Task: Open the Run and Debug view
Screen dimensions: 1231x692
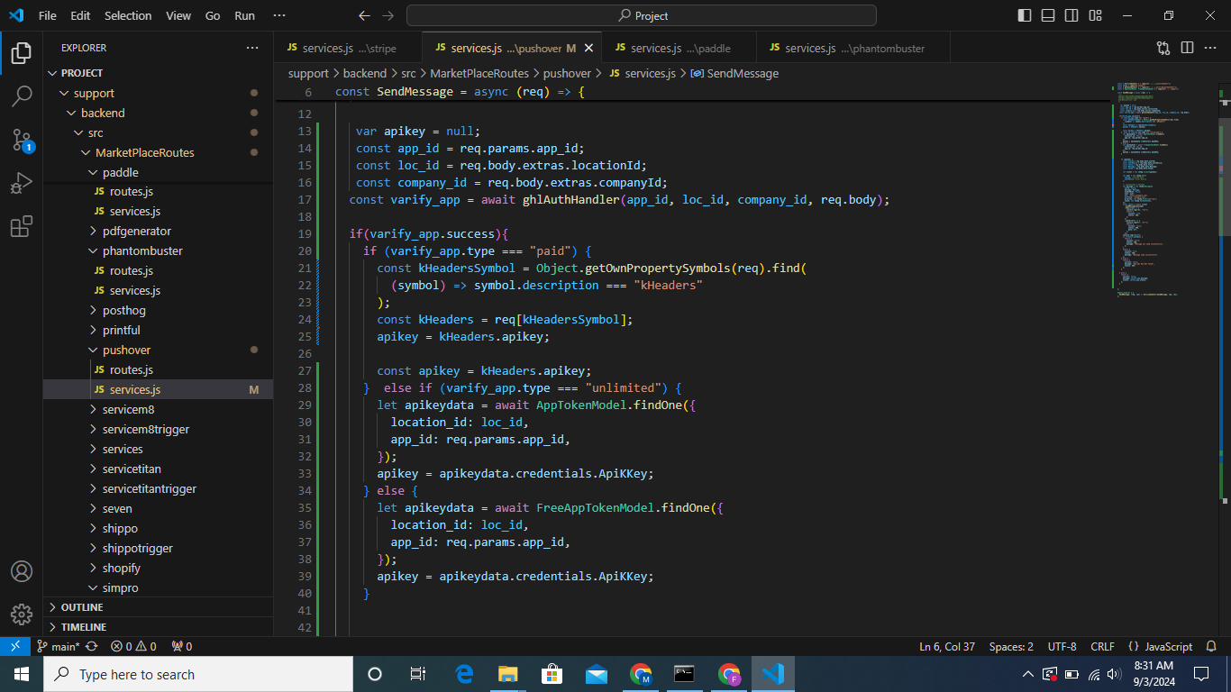Action: 22,184
